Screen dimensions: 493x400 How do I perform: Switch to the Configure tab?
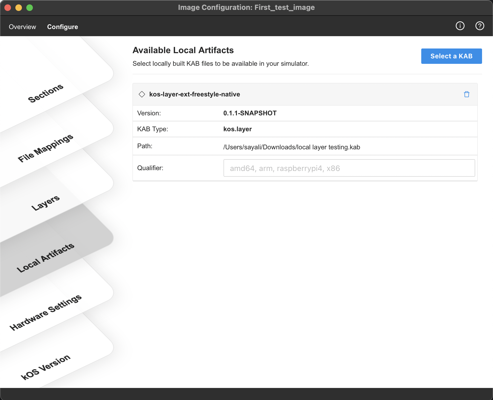coord(63,27)
